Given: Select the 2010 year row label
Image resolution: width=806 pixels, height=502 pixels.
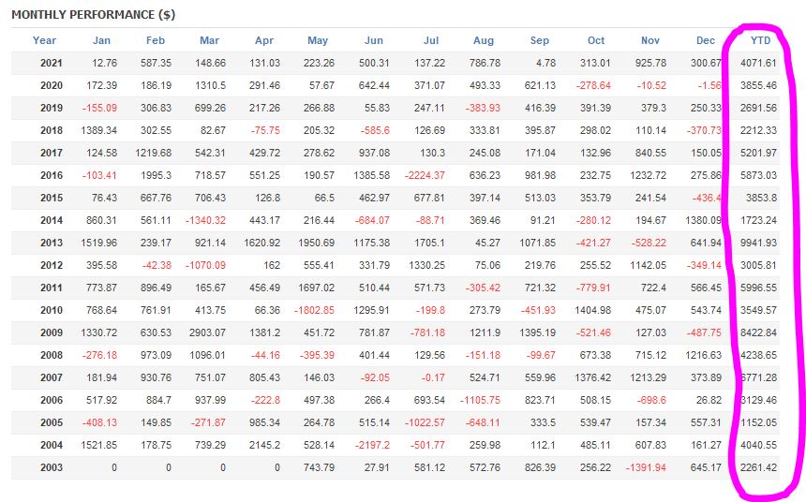Looking at the screenshot, I should (52, 310).
